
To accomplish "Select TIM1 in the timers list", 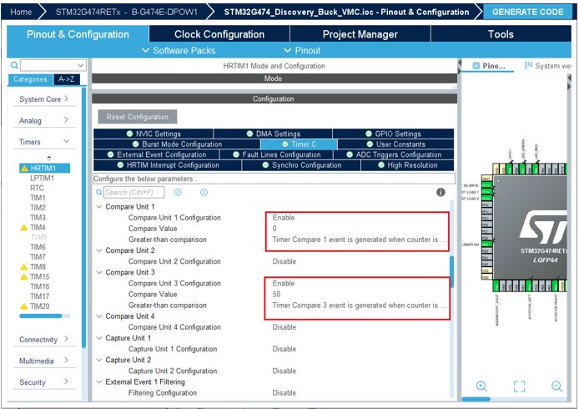I will point(38,198).
